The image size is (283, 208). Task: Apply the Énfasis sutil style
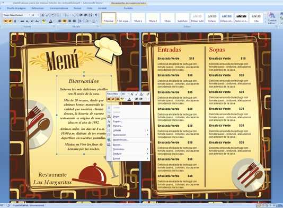coord(197,17)
